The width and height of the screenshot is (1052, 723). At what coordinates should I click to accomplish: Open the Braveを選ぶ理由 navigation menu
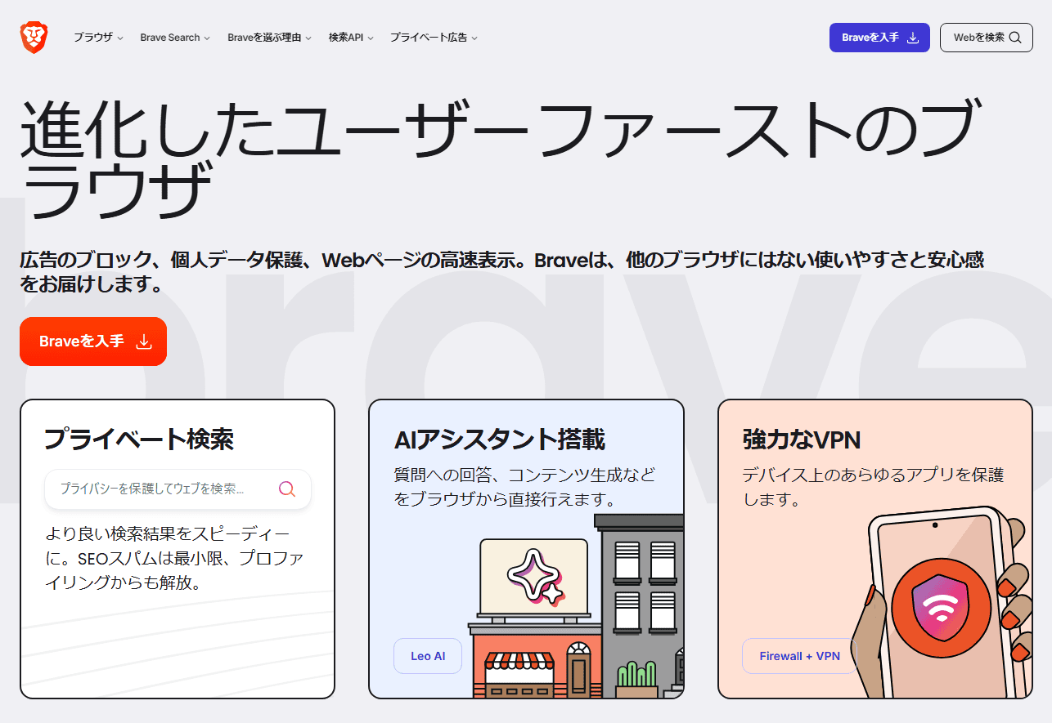pos(269,38)
